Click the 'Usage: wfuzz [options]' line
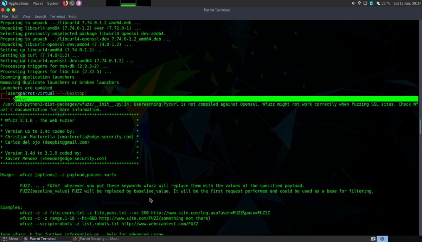Image resolution: width=422 pixels, height=242 pixels. (x=58, y=175)
